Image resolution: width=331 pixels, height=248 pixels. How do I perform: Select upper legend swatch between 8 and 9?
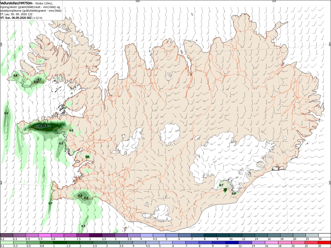(210, 235)
